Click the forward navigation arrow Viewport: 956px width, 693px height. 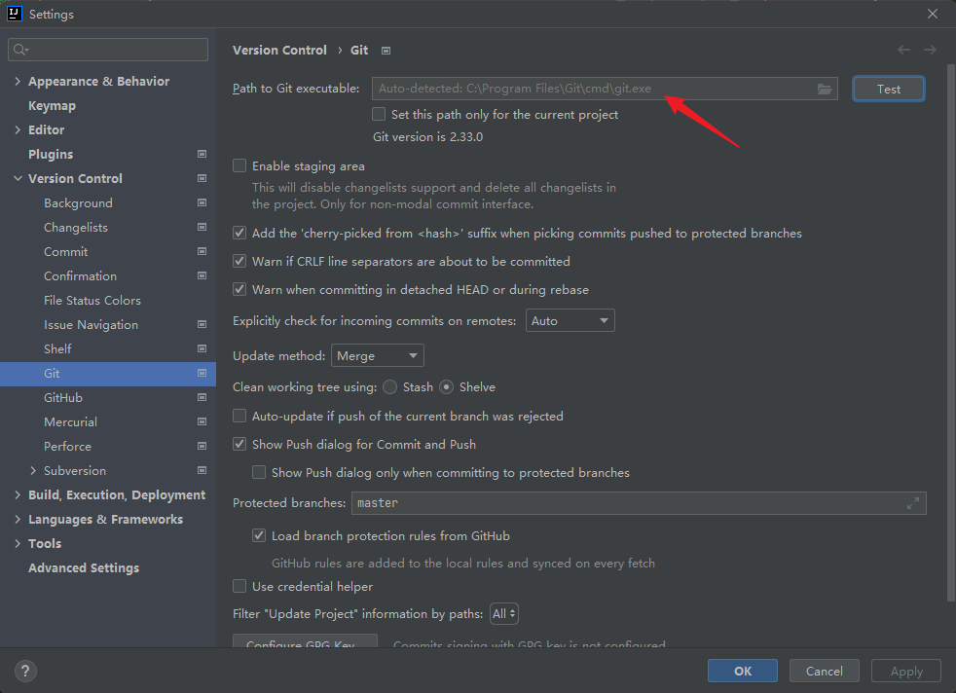click(930, 50)
